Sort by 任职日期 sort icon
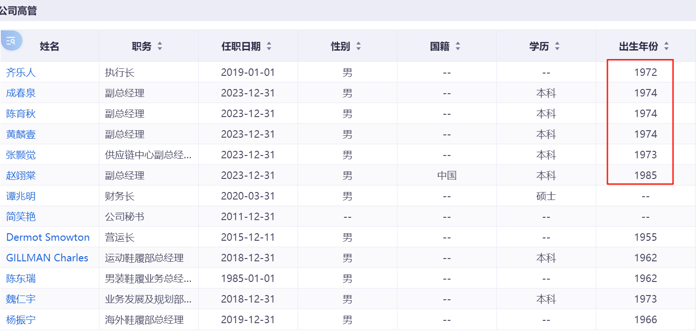The image size is (696, 333). click(269, 46)
